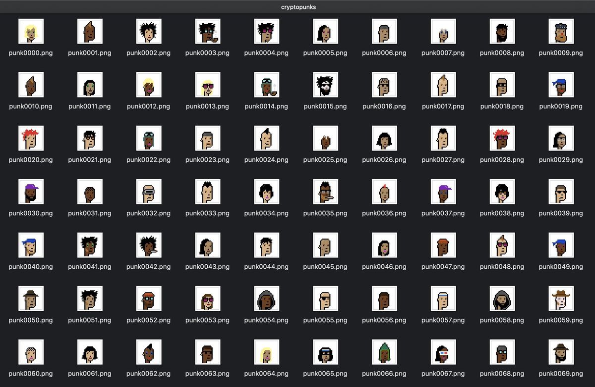Viewport: 595px width, 387px height.
Task: Select the punk0020.png red-haired icon
Action: [x=31, y=138]
